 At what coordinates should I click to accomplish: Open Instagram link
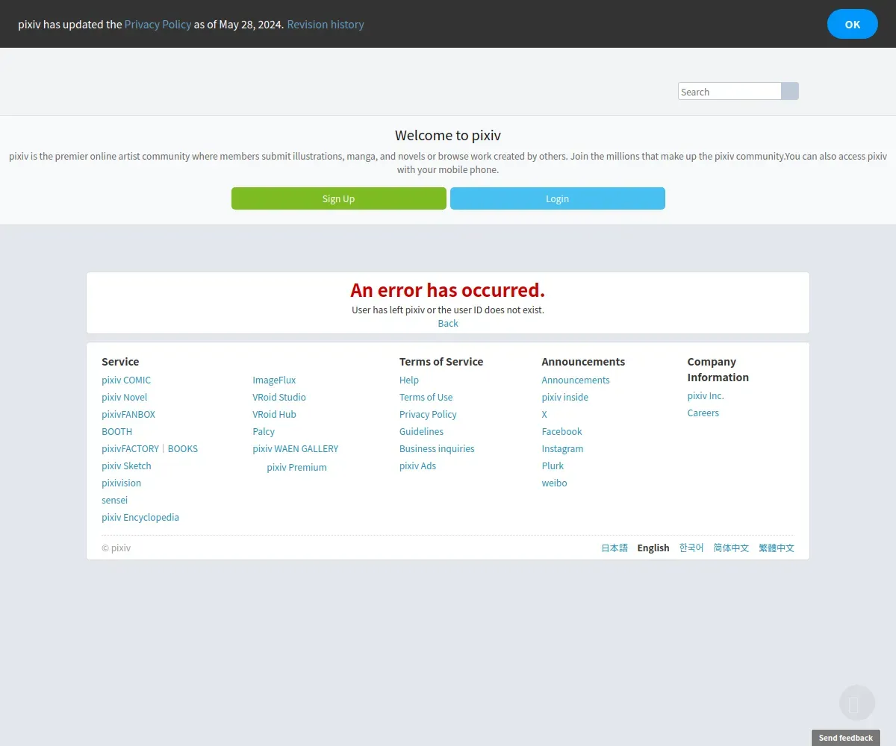562,448
